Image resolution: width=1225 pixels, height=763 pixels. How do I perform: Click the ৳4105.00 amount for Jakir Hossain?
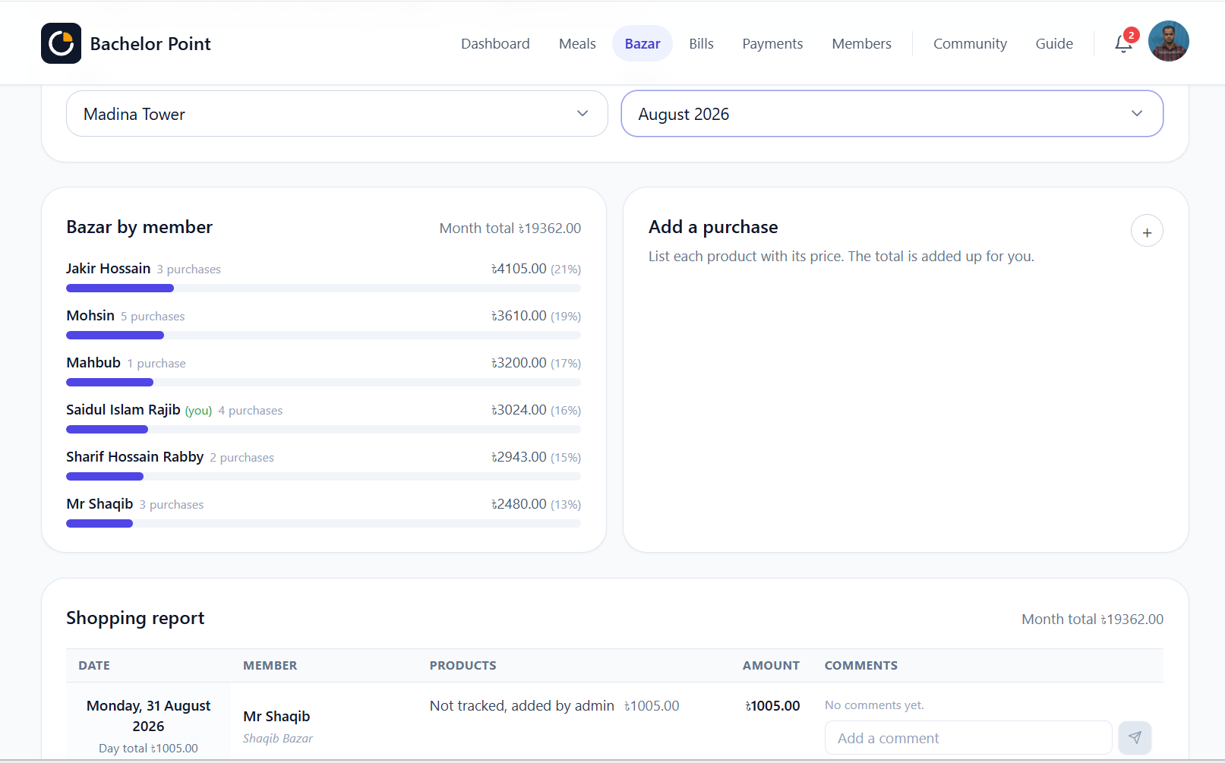(519, 269)
